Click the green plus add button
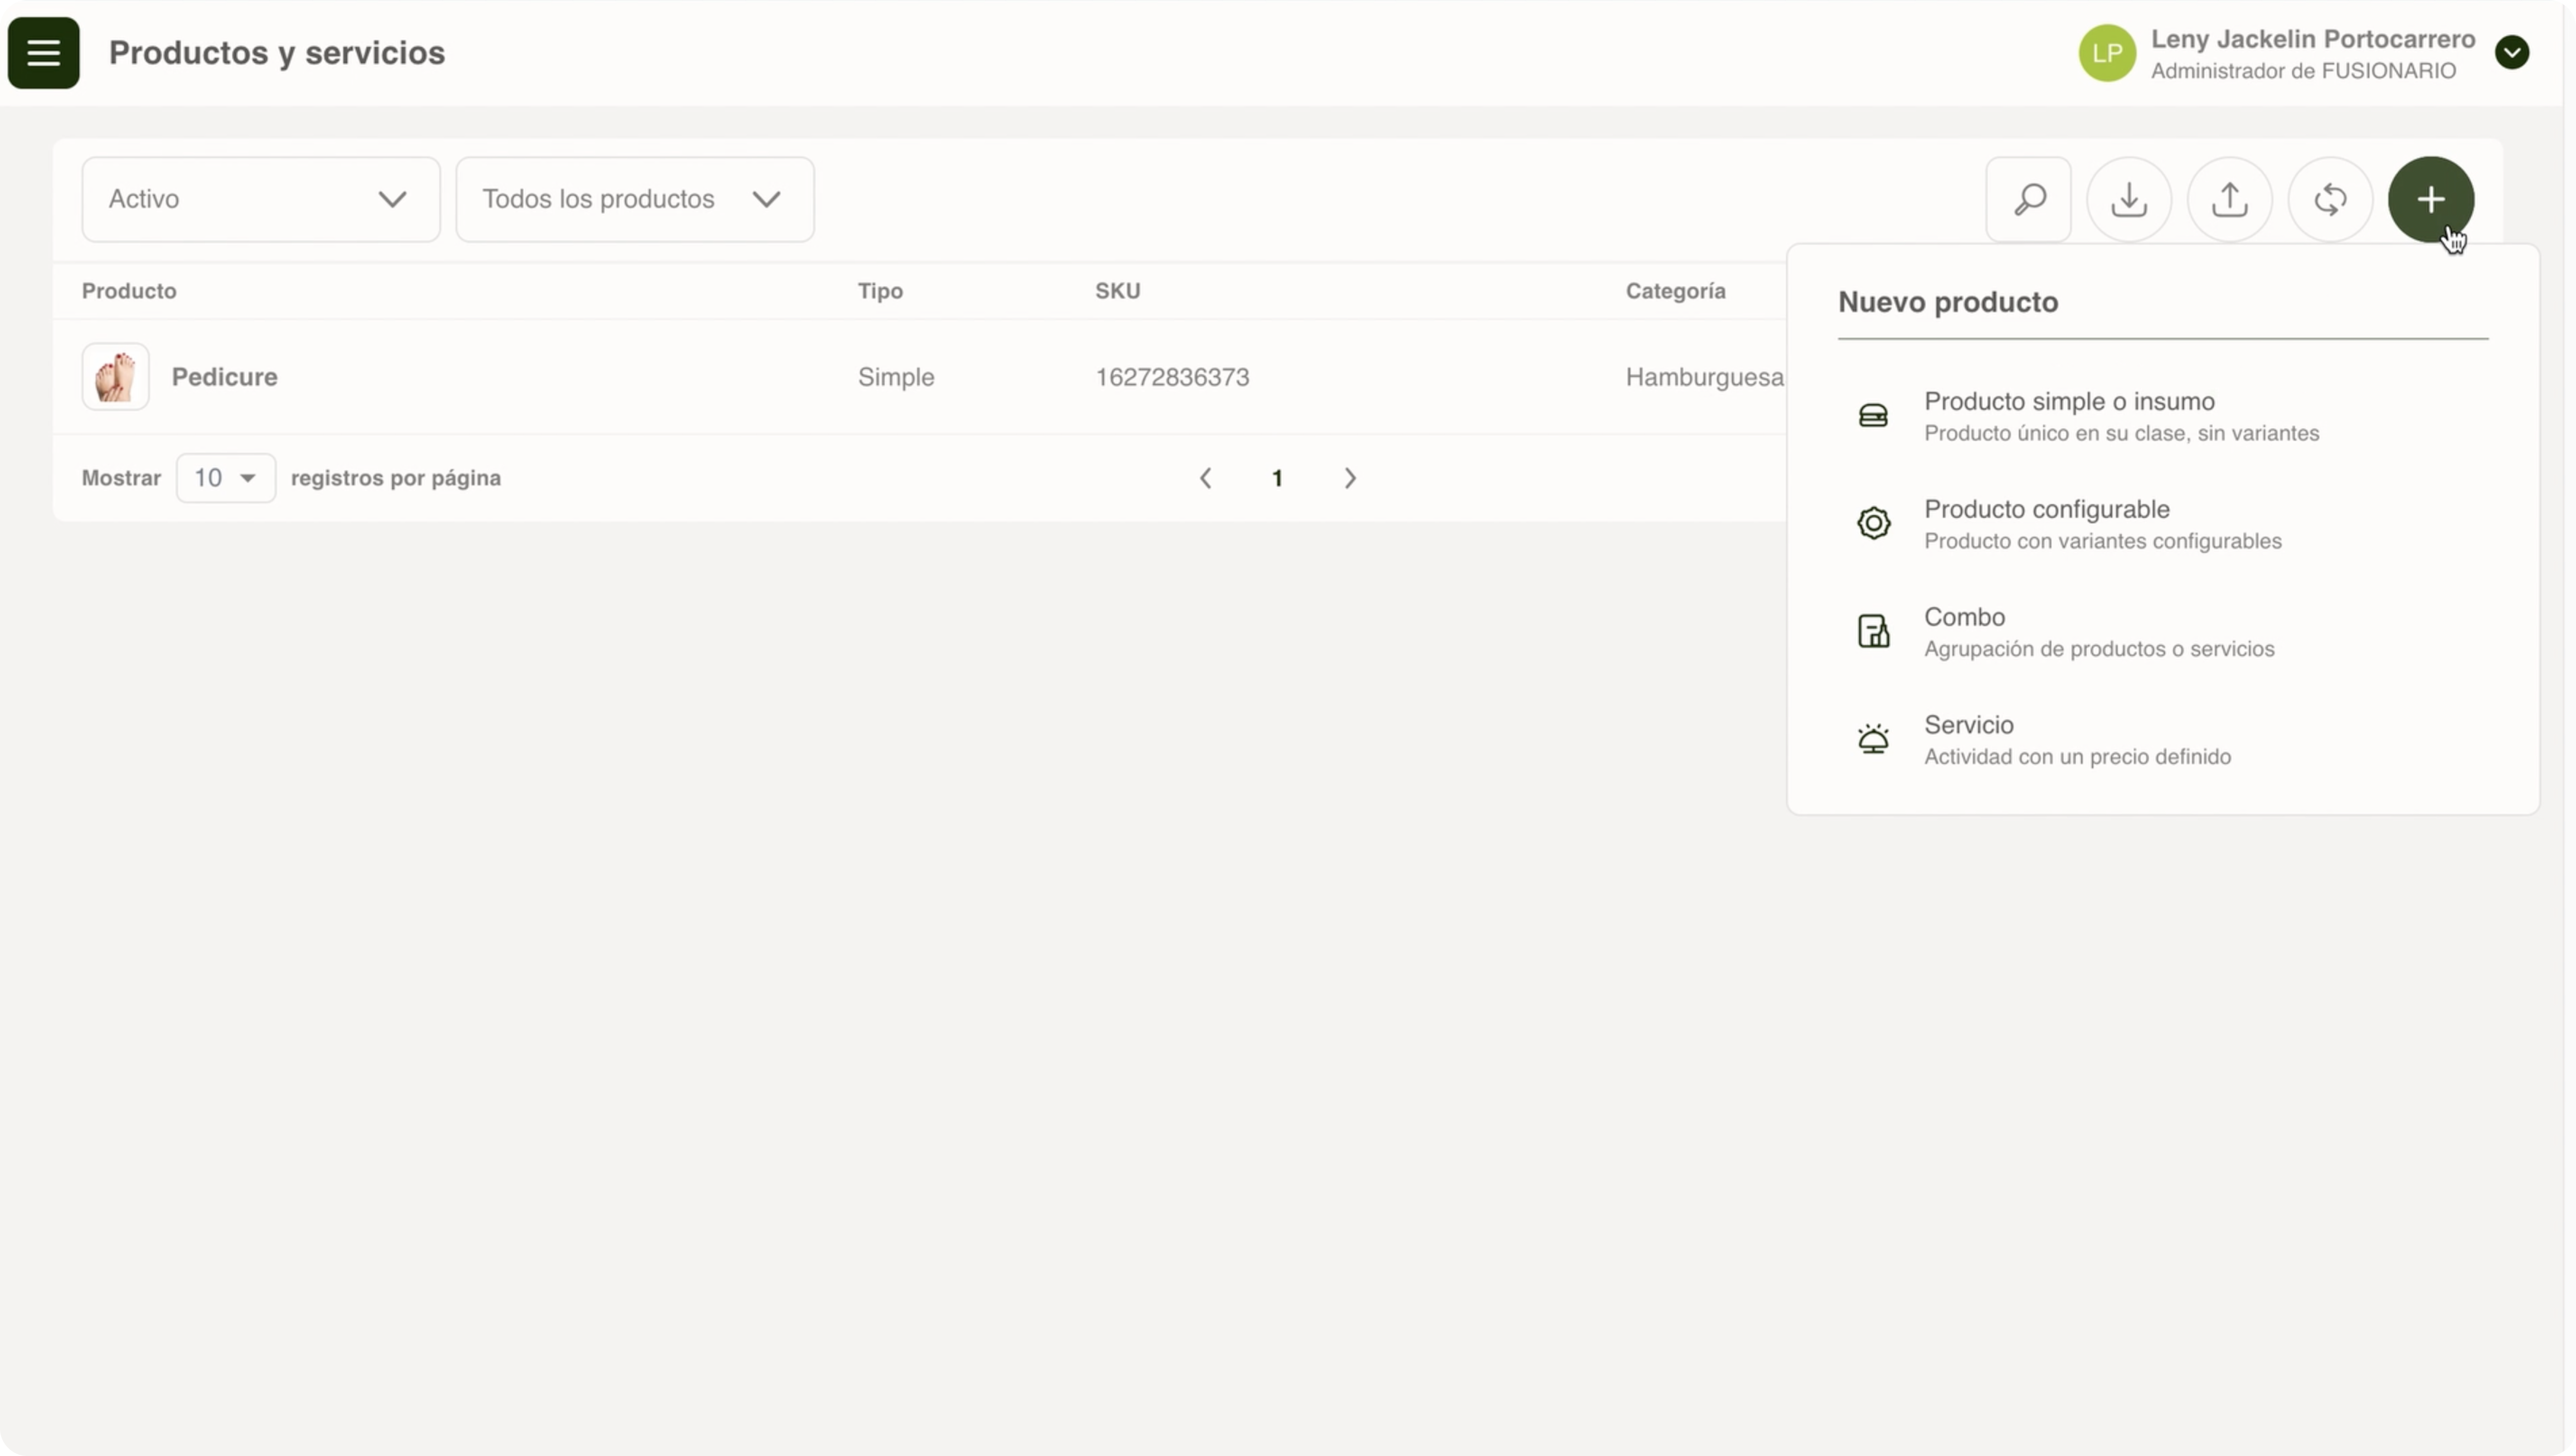This screenshot has height=1456, width=2576. (x=2430, y=199)
